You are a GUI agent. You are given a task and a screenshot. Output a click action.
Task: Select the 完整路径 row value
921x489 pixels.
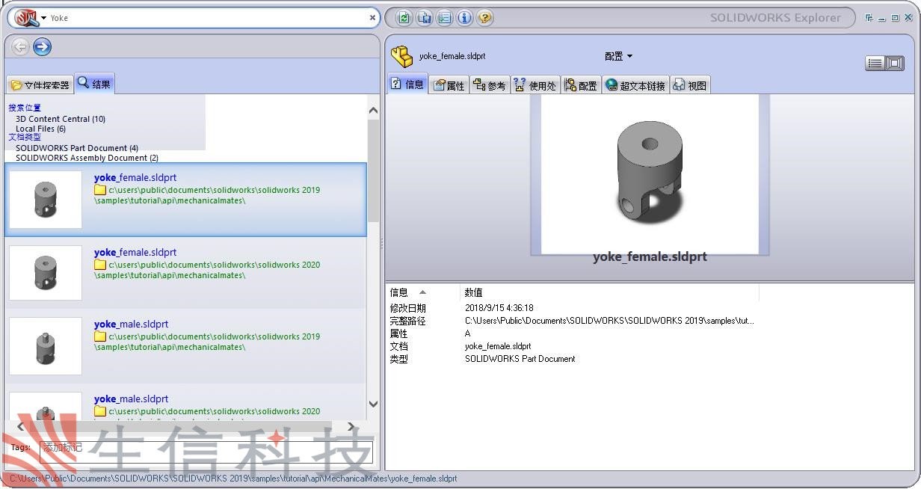[609, 321]
